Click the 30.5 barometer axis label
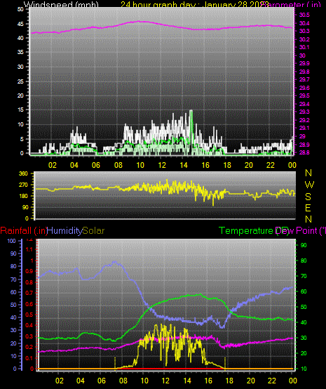Screen dimensions: 326x389 (304, 15)
